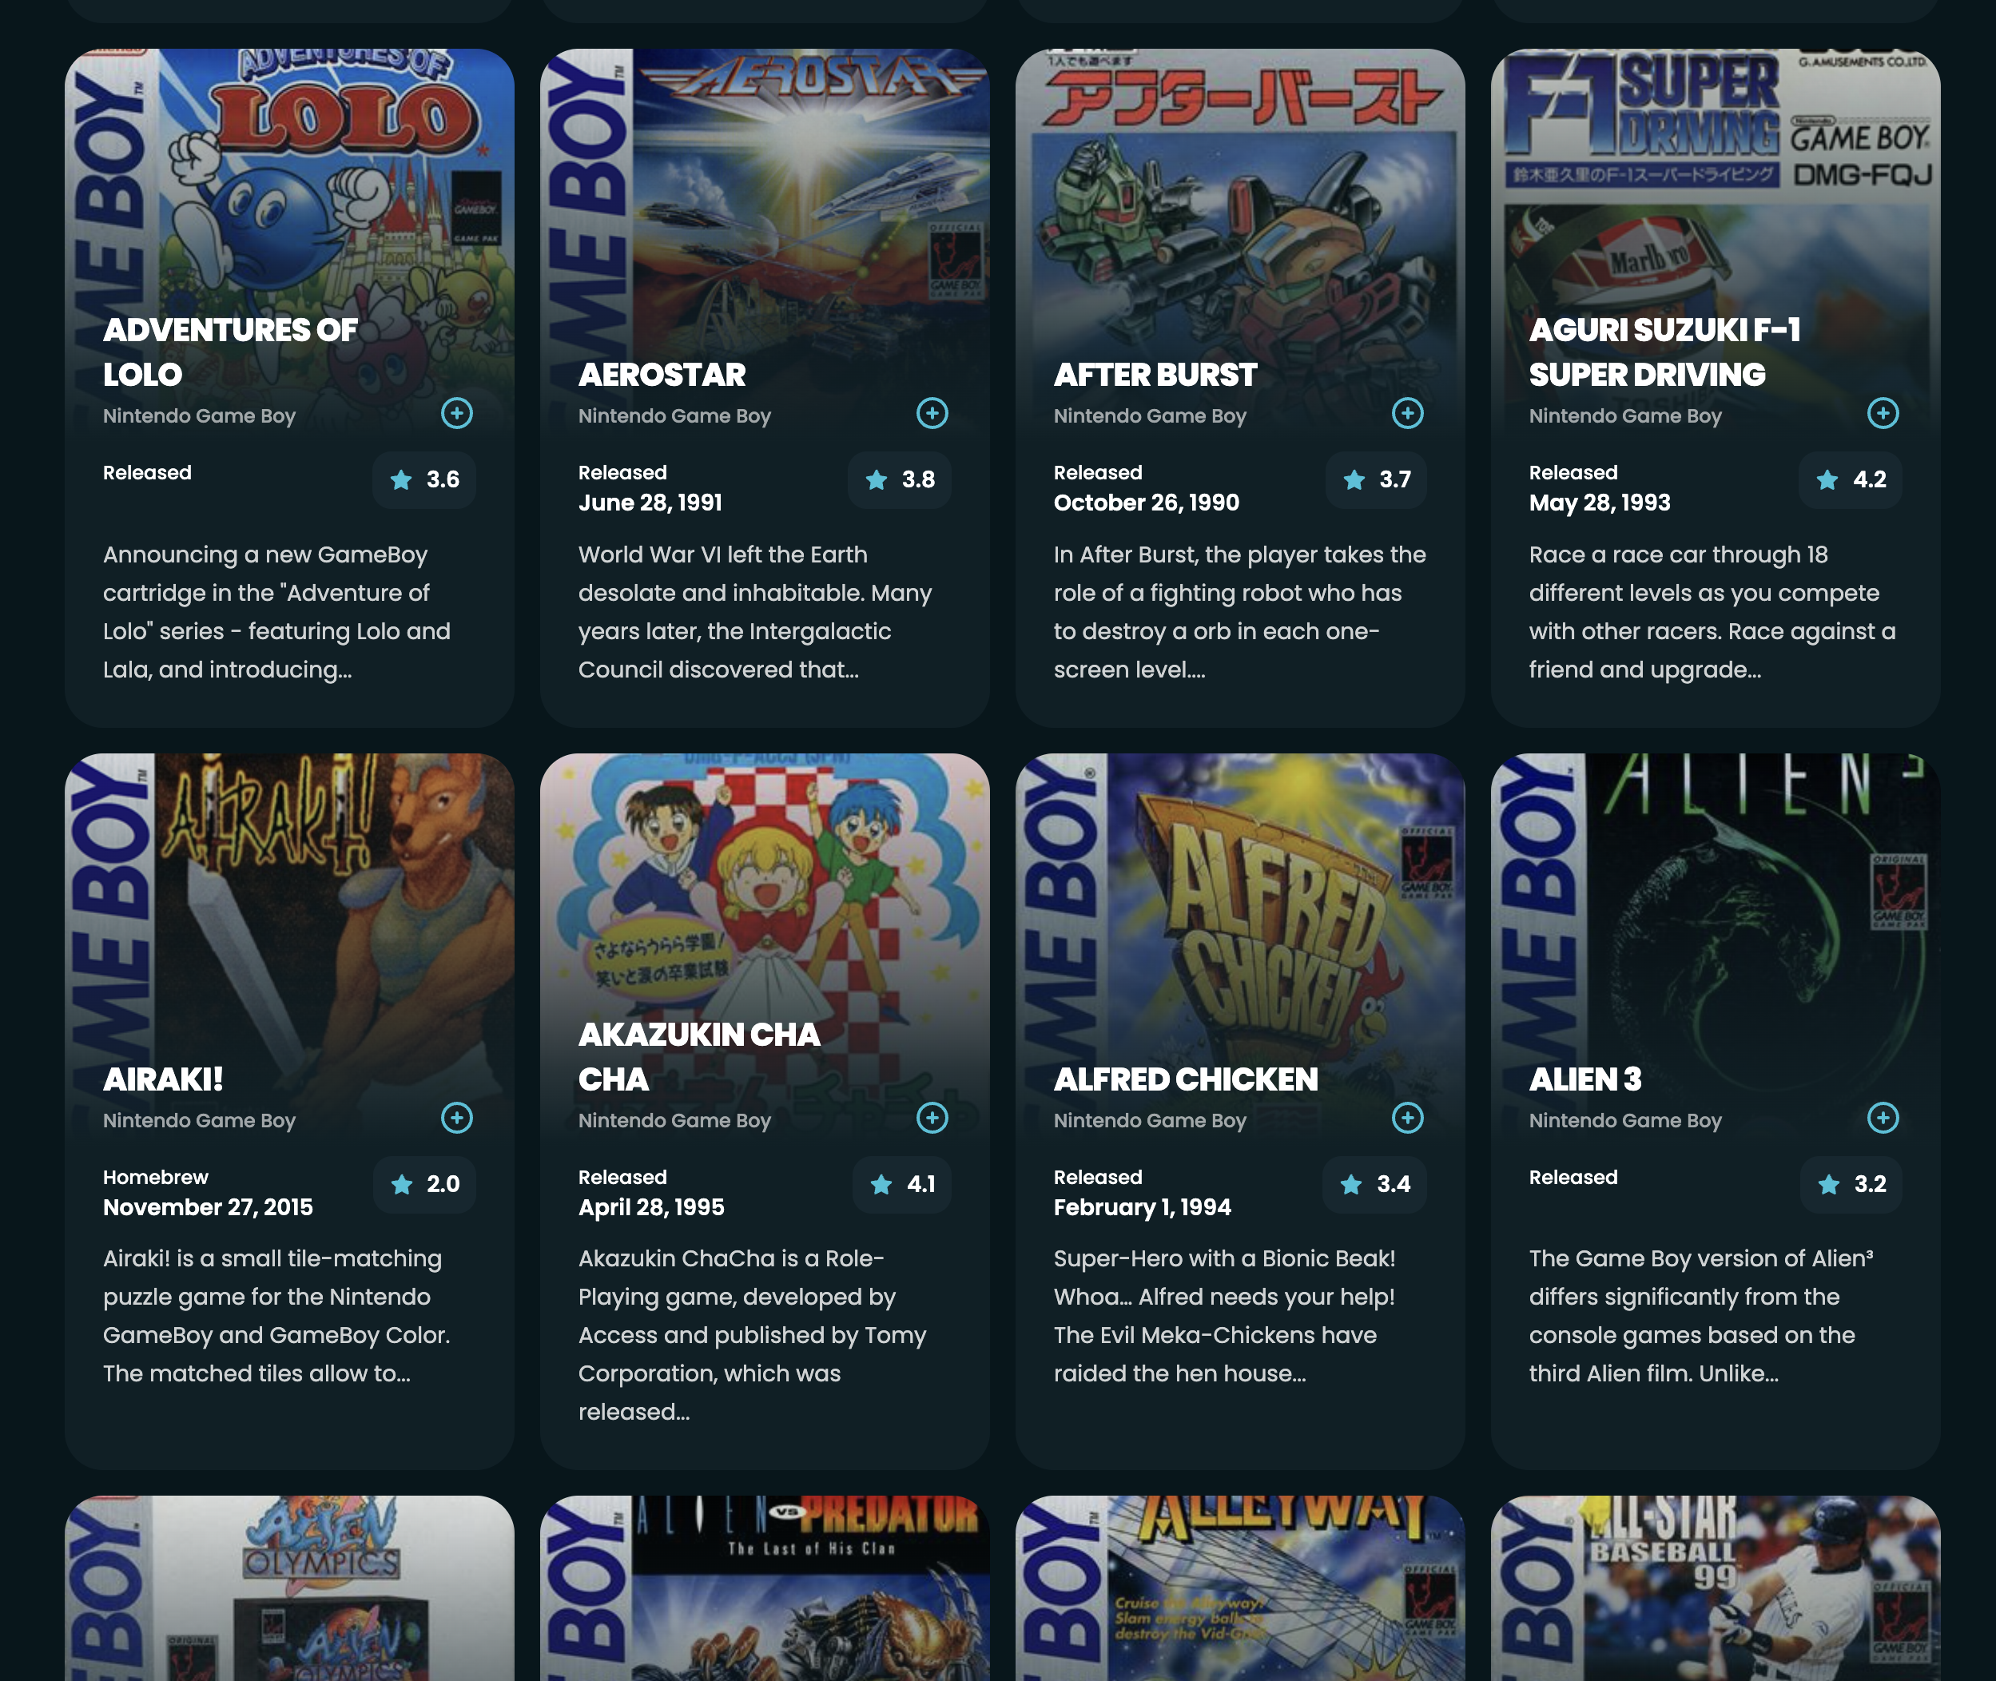The height and width of the screenshot is (1681, 1996).
Task: Click star icon next to 3.4 rating
Action: pyautogui.click(x=1350, y=1183)
